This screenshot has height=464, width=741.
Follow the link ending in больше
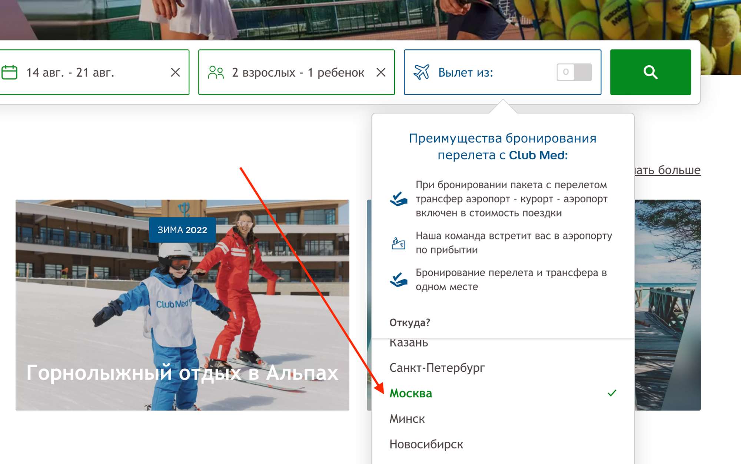(667, 170)
